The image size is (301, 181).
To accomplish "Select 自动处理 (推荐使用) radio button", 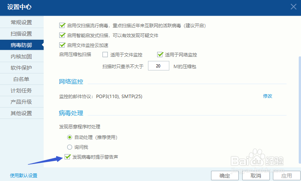I will click(x=69, y=137).
